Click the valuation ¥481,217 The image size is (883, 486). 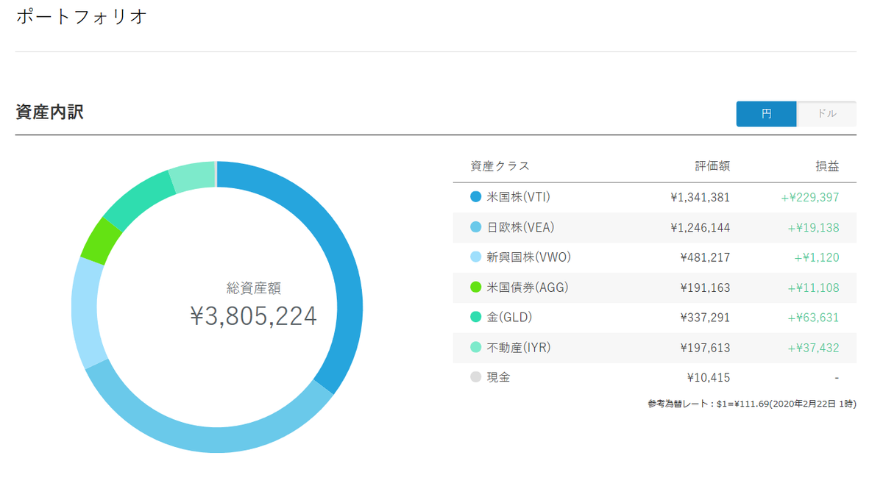tap(706, 257)
